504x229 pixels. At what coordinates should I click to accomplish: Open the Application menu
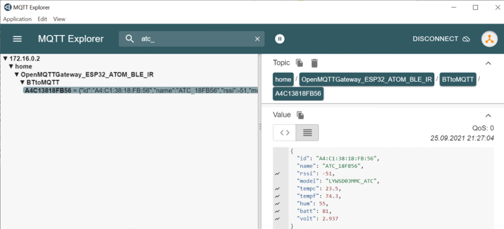pyautogui.click(x=18, y=19)
